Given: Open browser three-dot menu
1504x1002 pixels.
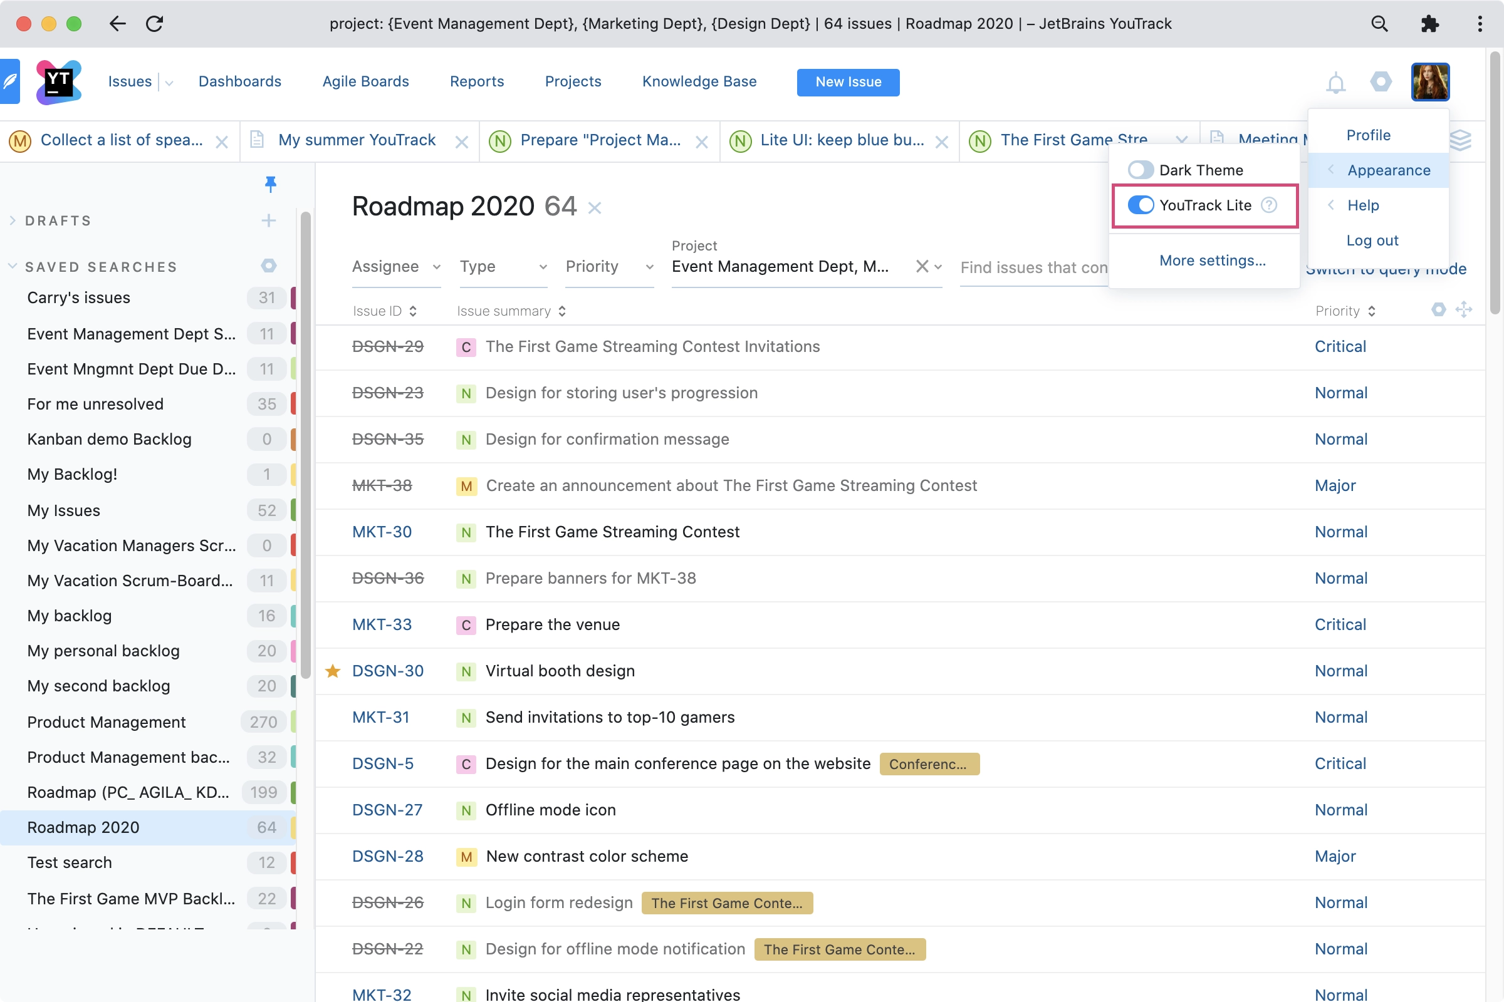Looking at the screenshot, I should coord(1480,24).
